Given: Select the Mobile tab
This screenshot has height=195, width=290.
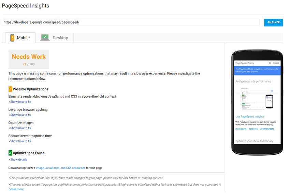Looking at the screenshot, I should pos(20,38).
